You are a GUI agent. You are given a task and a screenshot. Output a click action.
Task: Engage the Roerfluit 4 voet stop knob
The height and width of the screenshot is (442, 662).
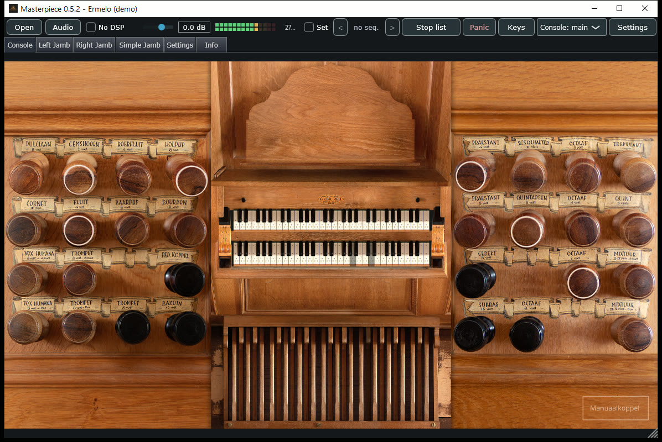(134, 178)
